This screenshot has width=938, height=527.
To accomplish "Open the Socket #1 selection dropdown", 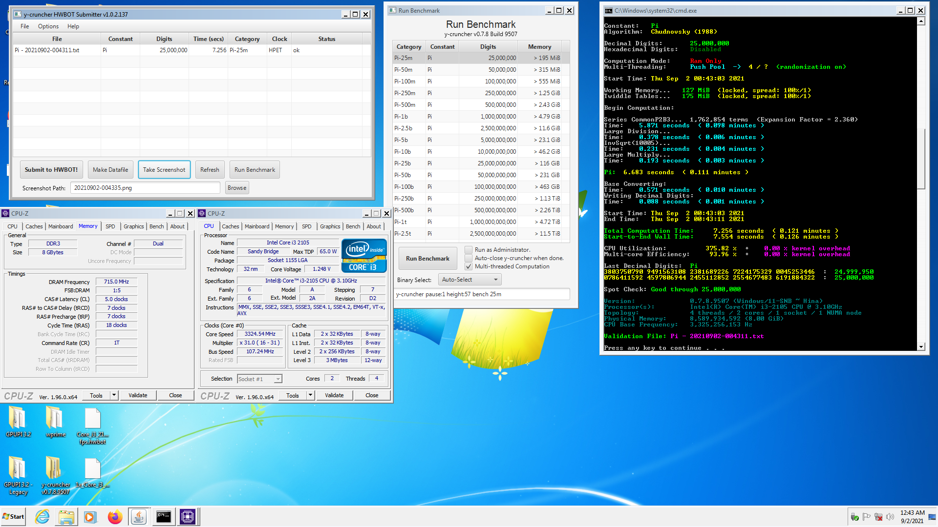I will [x=259, y=379].
